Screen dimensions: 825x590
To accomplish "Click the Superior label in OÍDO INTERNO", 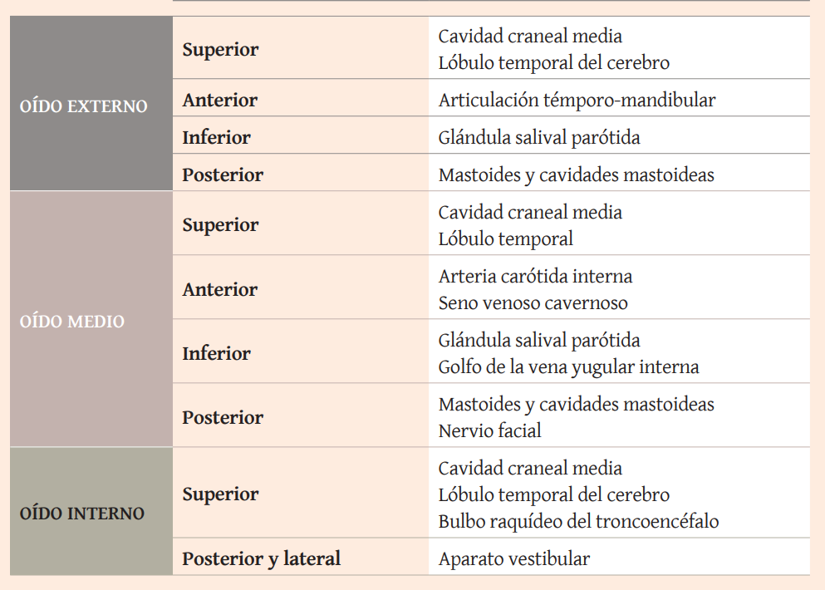I will click(220, 494).
